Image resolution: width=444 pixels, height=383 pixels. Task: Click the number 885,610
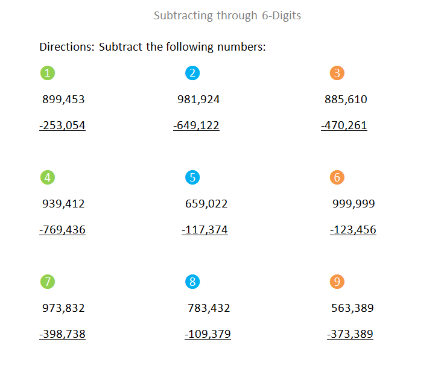pyautogui.click(x=346, y=100)
